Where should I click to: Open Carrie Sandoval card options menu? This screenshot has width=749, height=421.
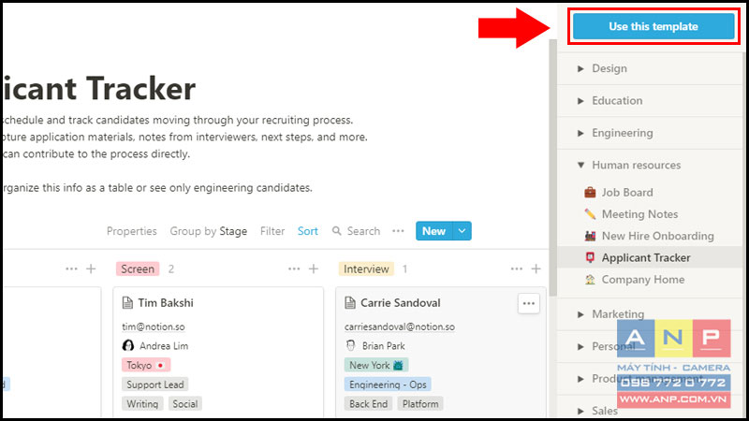click(x=529, y=303)
